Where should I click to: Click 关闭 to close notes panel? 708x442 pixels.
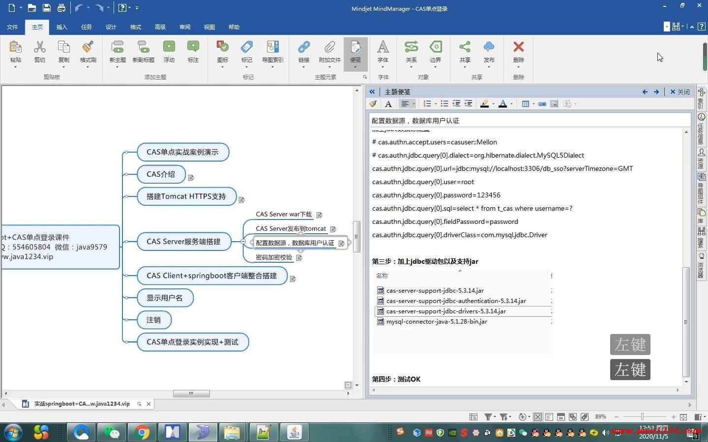tap(680, 92)
